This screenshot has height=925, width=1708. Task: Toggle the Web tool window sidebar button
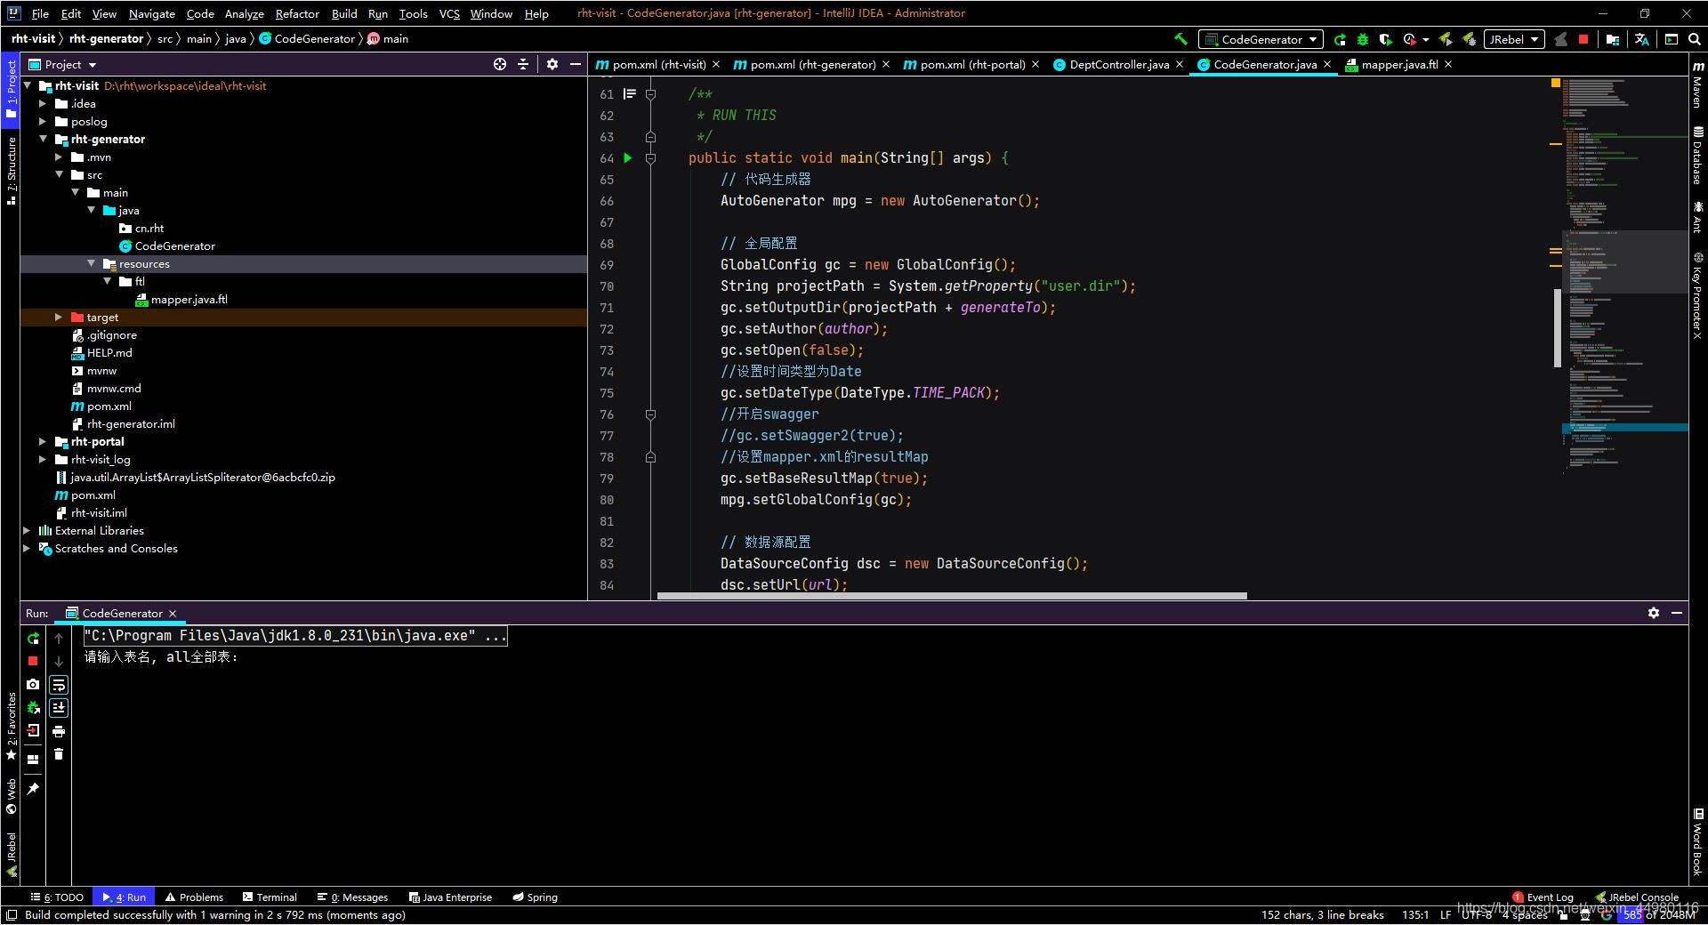click(11, 796)
